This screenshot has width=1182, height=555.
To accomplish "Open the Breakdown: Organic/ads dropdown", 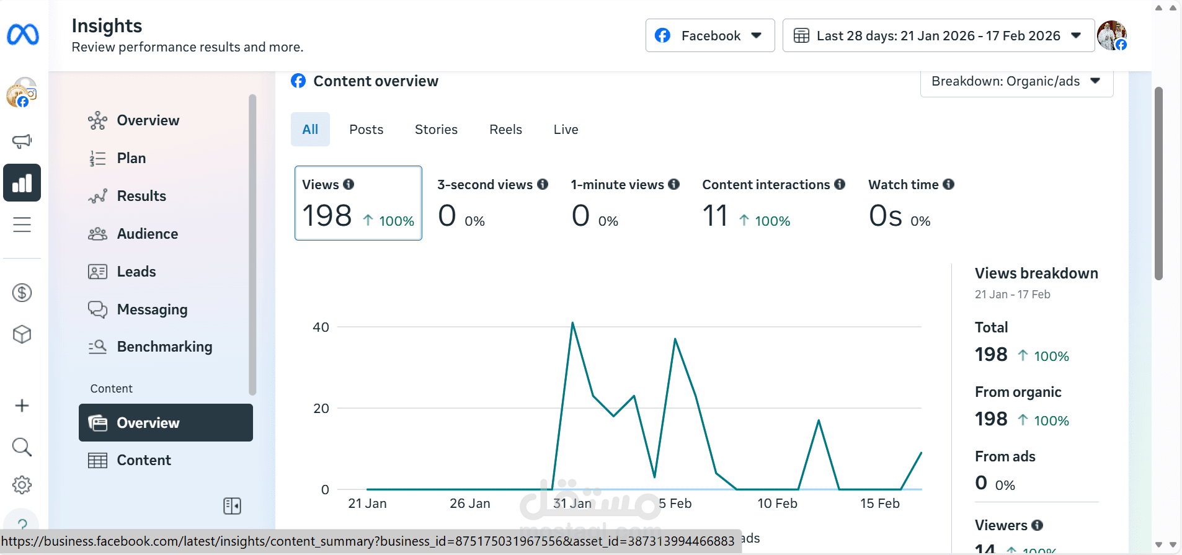I will click(x=1016, y=82).
